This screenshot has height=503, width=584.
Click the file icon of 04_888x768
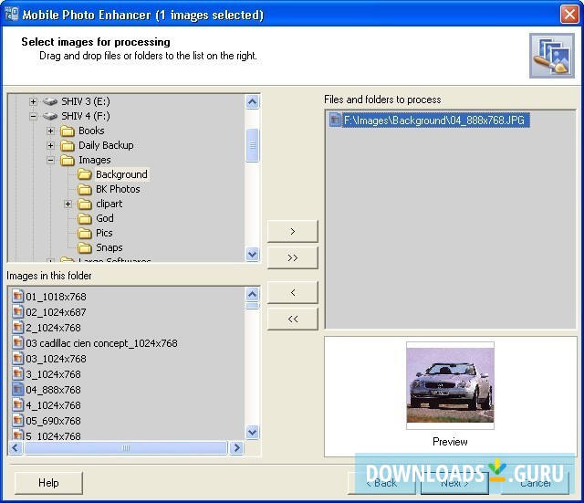tap(17, 390)
